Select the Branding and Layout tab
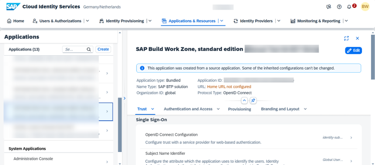The image size is (375, 165). point(280,109)
